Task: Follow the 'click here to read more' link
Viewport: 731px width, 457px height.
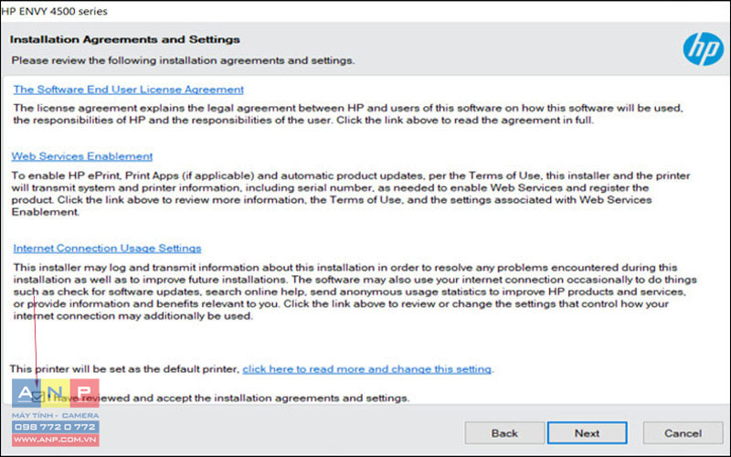Action: (367, 369)
